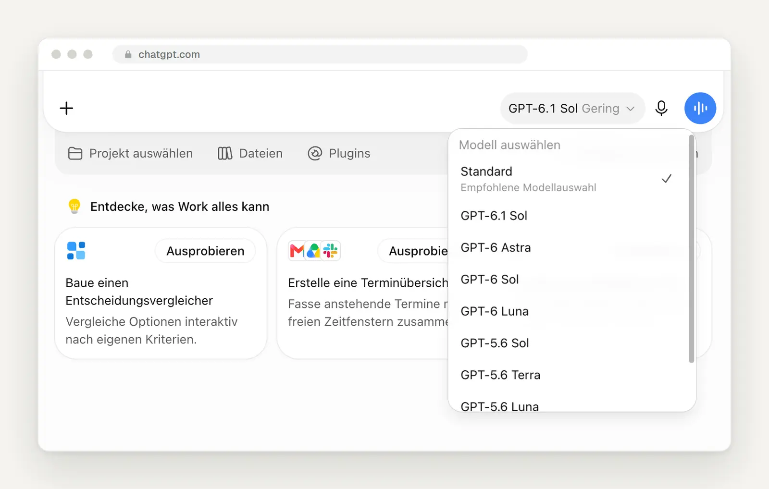Click the Fasse anstehende Termine description
The width and height of the screenshot is (769, 489).
[368, 313]
